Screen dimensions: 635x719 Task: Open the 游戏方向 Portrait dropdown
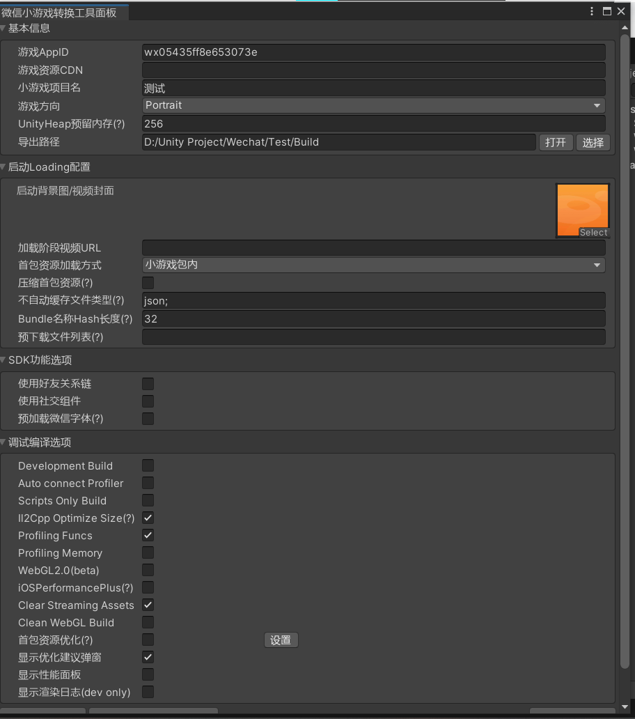[x=373, y=105]
